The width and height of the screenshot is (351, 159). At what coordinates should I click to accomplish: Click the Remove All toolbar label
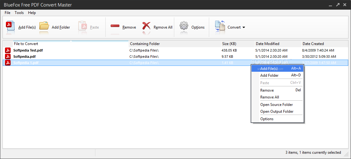[x=163, y=27]
